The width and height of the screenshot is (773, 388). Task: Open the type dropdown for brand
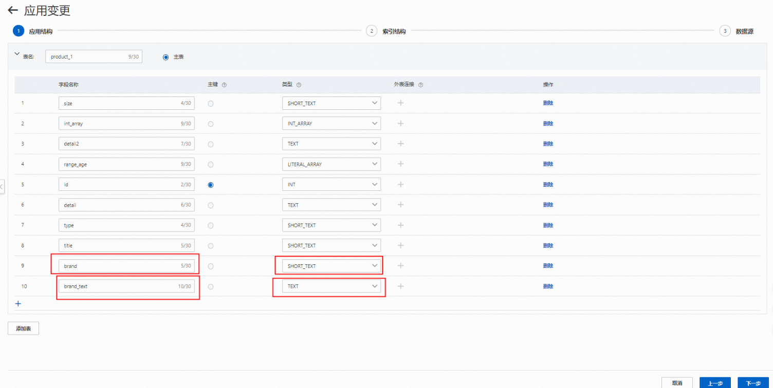point(332,266)
